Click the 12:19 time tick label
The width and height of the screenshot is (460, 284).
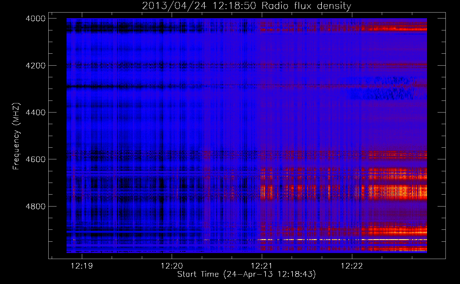point(82,266)
